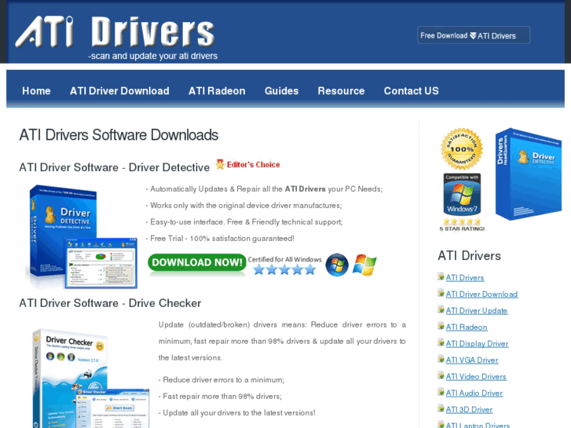Open the Guides menu item
Image resolution: width=571 pixels, height=428 pixels.
pyautogui.click(x=281, y=90)
